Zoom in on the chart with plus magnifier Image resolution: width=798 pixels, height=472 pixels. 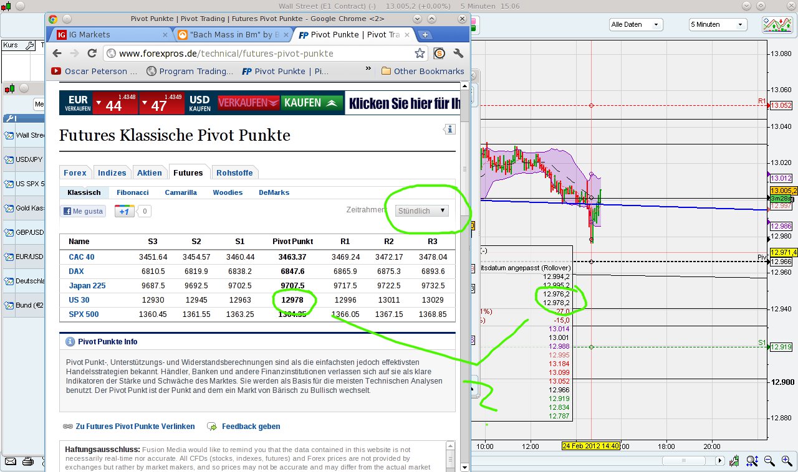(786, 461)
